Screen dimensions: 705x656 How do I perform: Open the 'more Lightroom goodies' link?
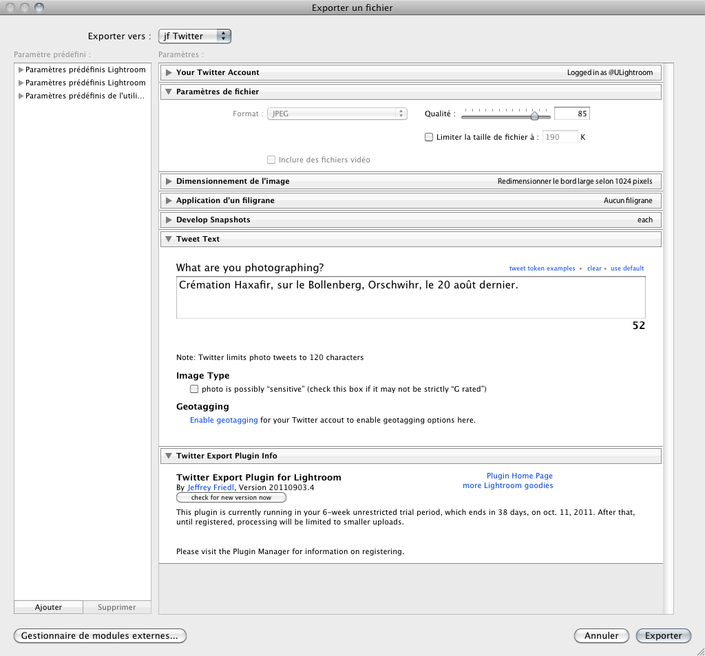pos(508,485)
